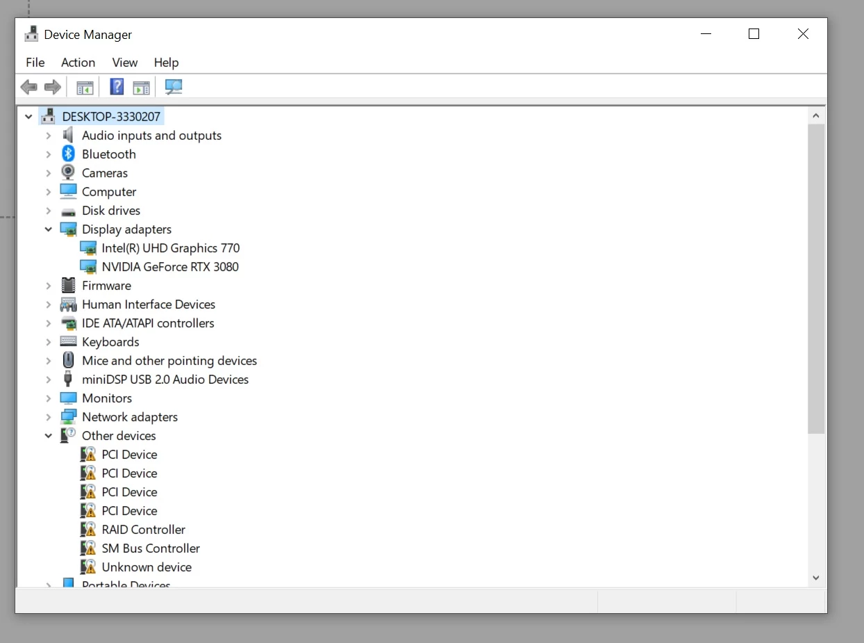Expand the Audio inputs and outputs node
The image size is (864, 643).
49,136
